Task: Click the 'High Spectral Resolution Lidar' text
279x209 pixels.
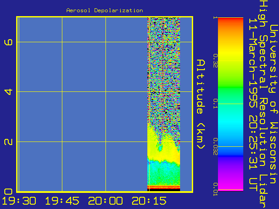Action: 263,104
